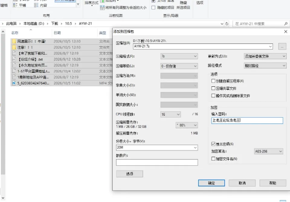The width and height of the screenshot is (290, 202).
Task: Click the 取消 button
Action: click(x=242, y=183)
